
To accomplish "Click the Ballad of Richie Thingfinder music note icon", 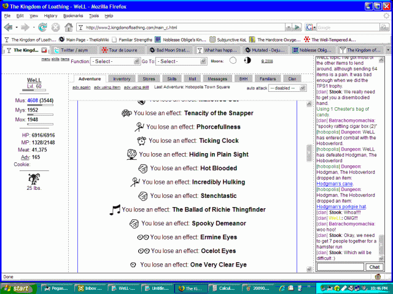I will (115, 209).
